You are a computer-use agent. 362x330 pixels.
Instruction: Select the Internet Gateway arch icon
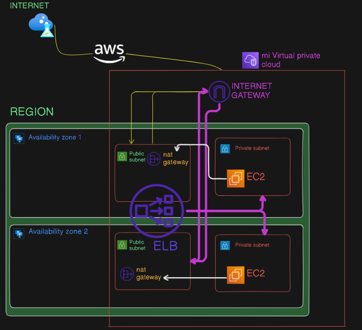pos(219,92)
